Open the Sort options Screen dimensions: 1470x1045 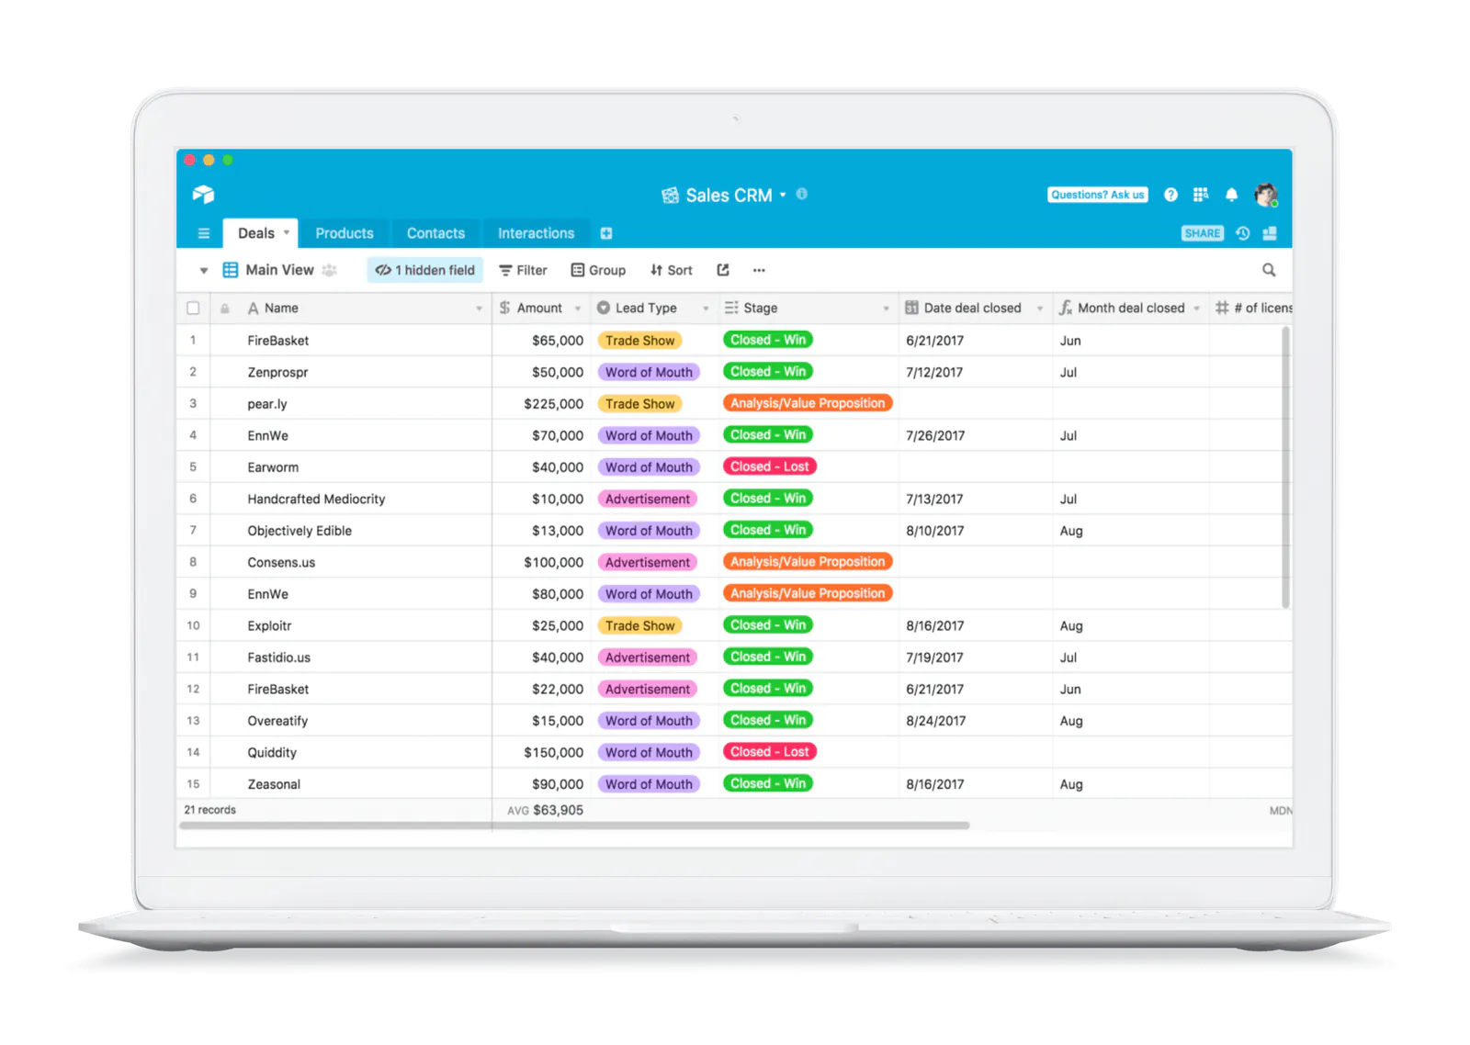click(x=672, y=270)
